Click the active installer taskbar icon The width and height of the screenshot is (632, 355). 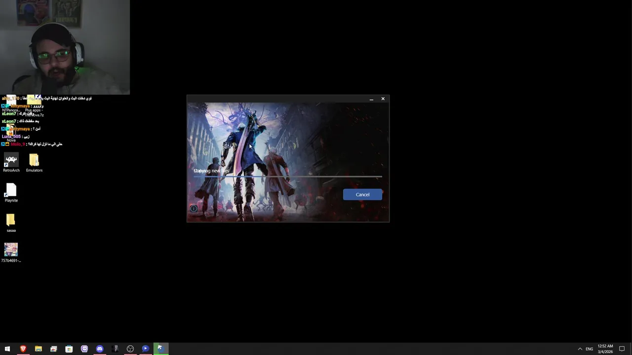160,349
